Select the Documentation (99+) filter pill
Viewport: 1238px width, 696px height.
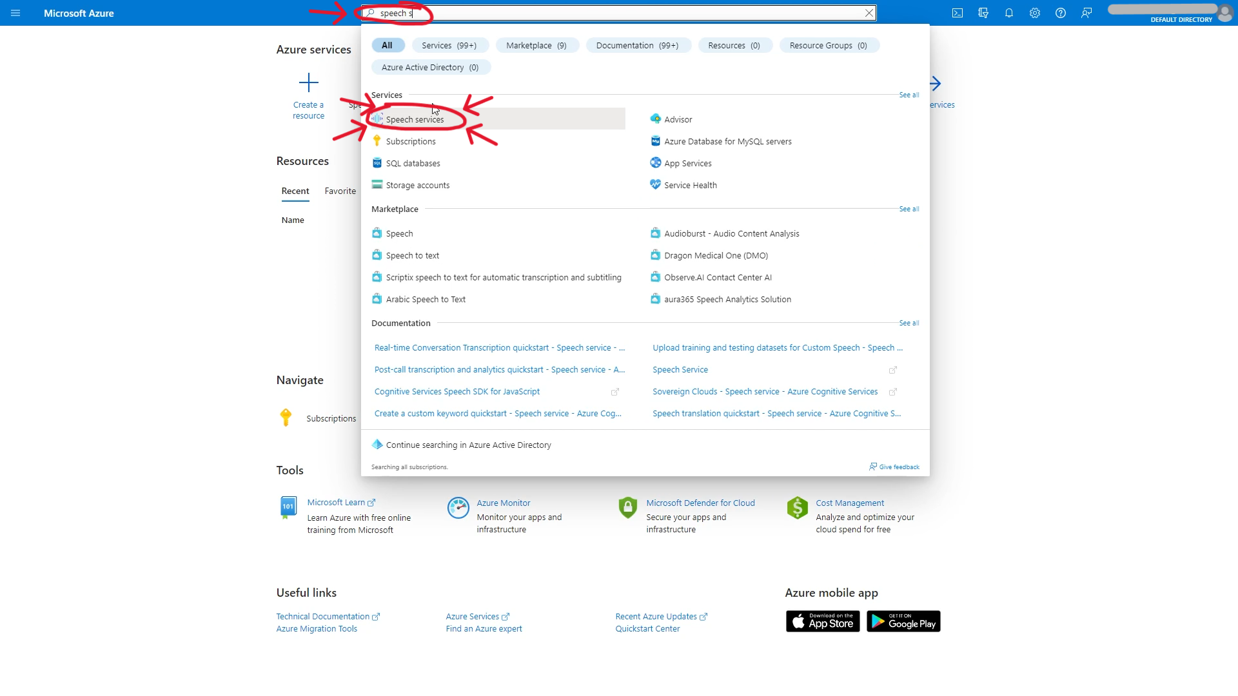[x=637, y=45]
